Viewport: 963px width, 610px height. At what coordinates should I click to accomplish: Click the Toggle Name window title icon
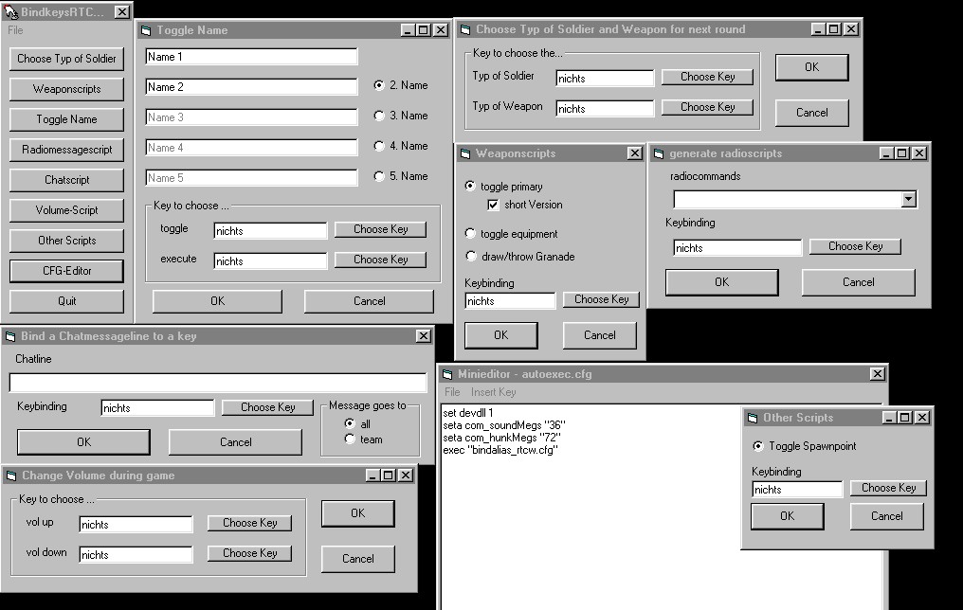click(x=146, y=30)
